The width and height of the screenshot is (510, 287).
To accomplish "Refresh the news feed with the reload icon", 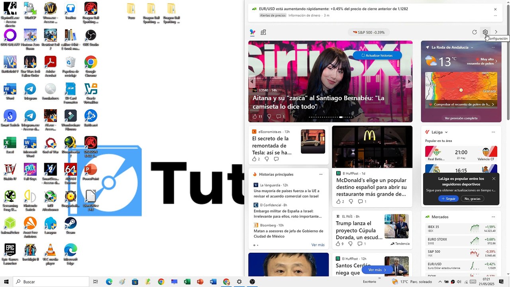I will (x=474, y=32).
